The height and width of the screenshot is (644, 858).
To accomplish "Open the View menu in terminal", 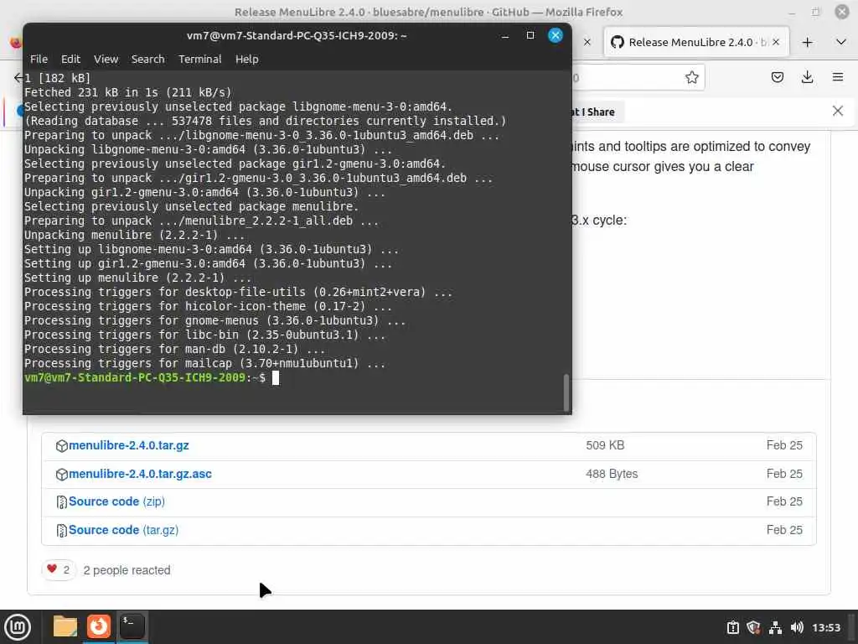I will [106, 60].
